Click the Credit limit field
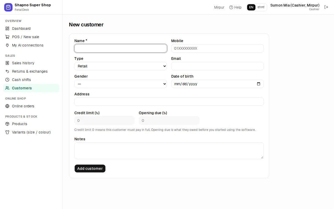The height and width of the screenshot is (209, 334). (x=104, y=120)
